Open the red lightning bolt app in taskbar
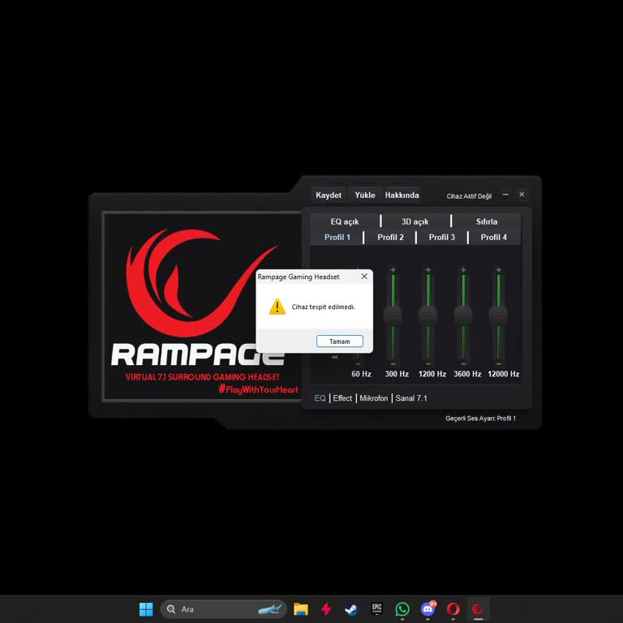 tap(326, 608)
